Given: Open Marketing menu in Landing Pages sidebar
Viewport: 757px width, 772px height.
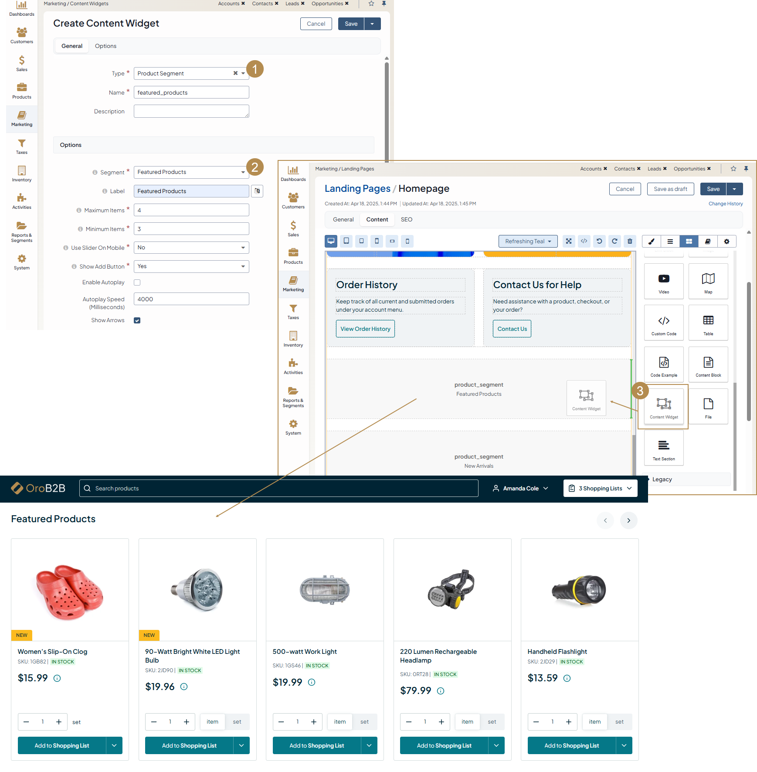Looking at the screenshot, I should click(x=293, y=284).
